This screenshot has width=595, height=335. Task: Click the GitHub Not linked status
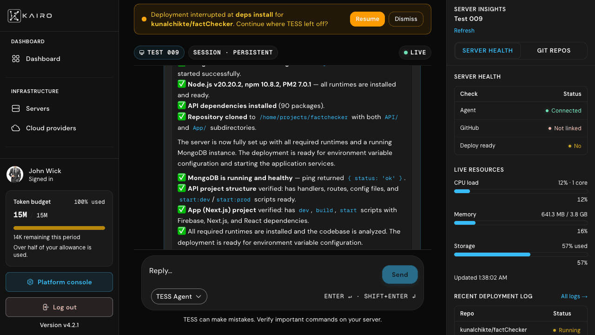pyautogui.click(x=565, y=128)
